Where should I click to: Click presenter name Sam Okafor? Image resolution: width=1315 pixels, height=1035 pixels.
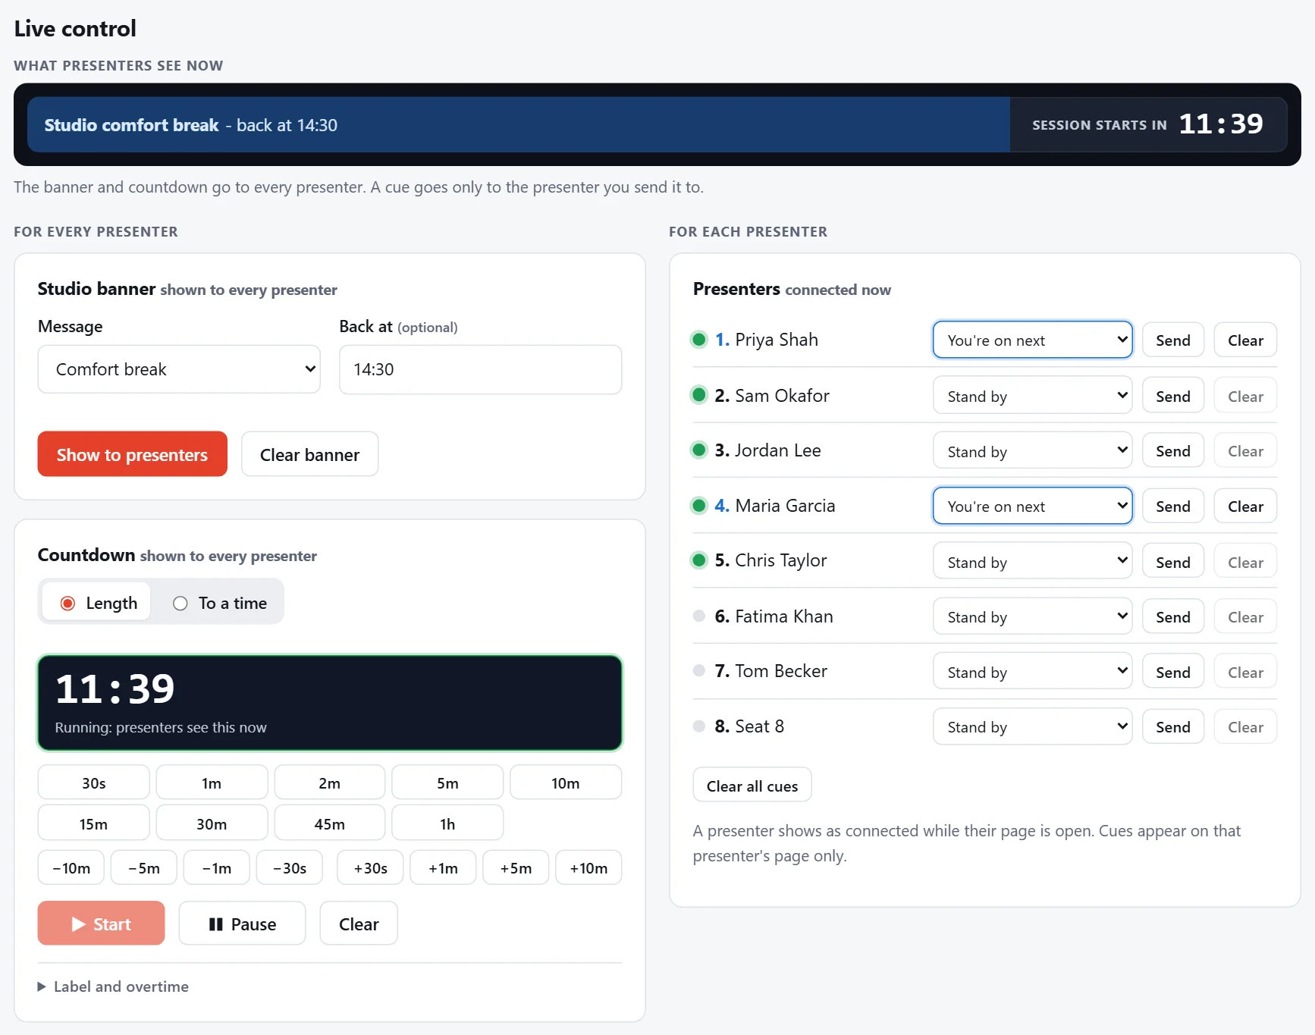coord(782,396)
